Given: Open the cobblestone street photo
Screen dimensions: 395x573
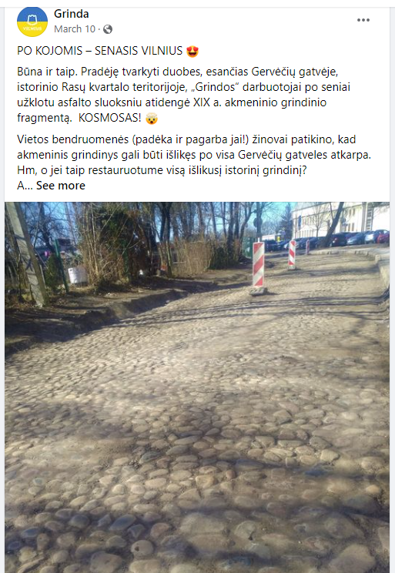Looking at the screenshot, I should 197,387.
